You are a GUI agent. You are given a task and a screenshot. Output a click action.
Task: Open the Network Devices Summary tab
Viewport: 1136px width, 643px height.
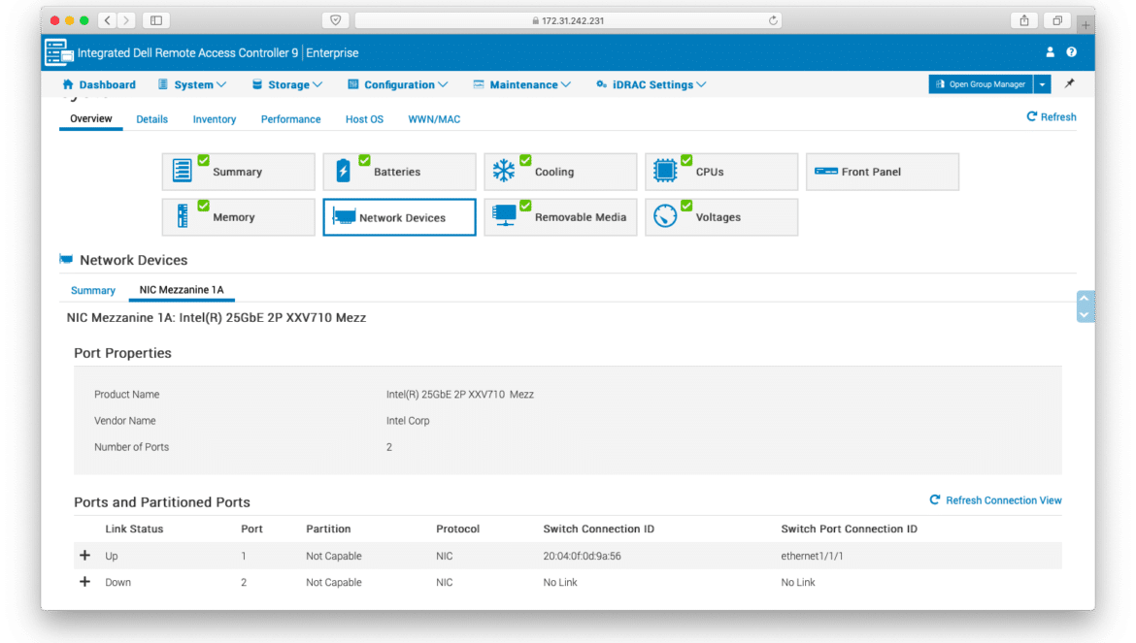point(93,290)
